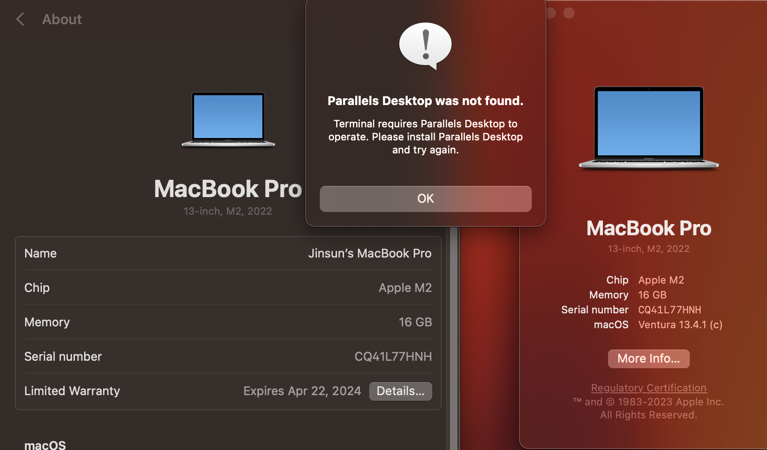Click the 'macOS' section heading in Settings
This screenshot has height=450, width=767.
pos(45,445)
